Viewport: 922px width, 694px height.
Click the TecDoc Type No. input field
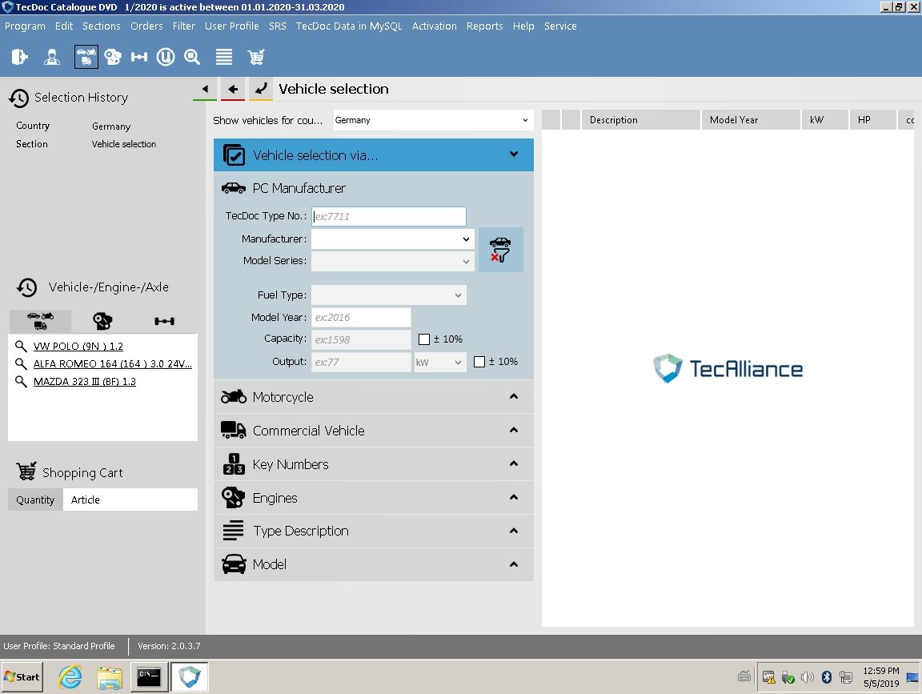(389, 216)
